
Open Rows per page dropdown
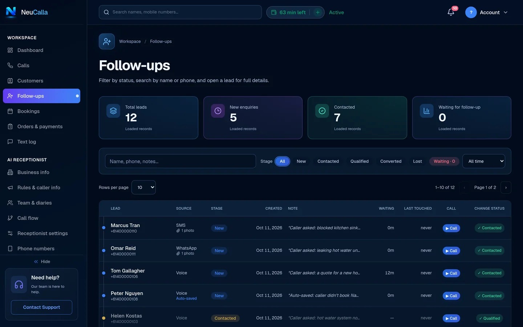tap(143, 187)
